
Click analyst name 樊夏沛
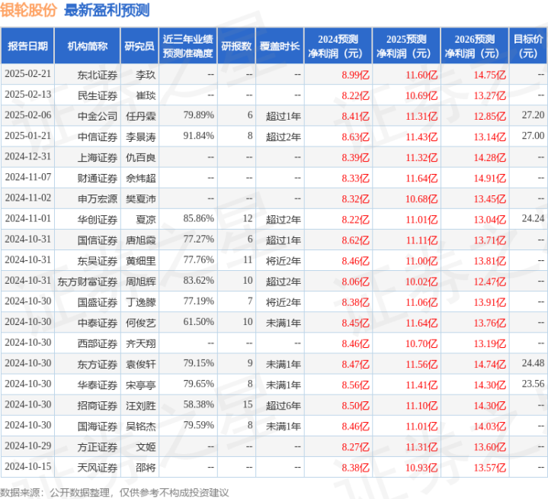point(141,198)
